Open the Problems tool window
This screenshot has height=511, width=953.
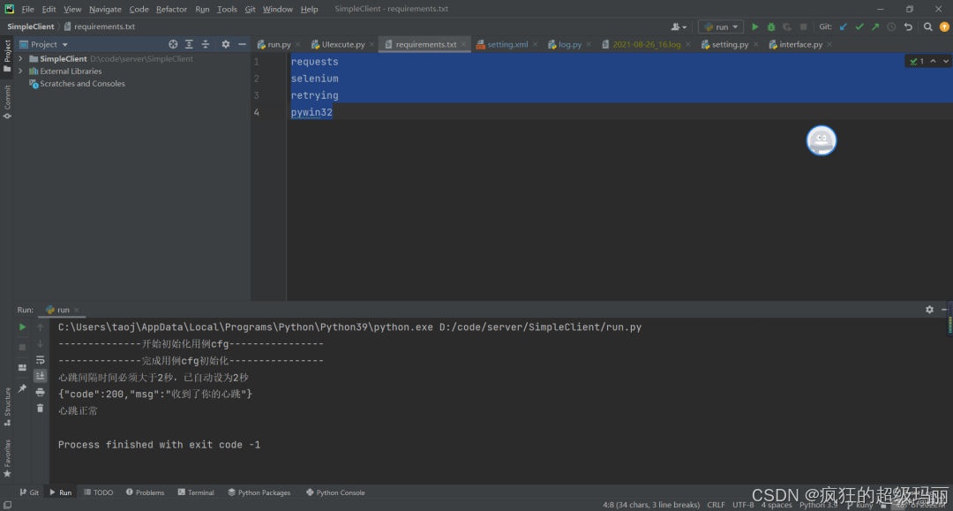(x=146, y=492)
